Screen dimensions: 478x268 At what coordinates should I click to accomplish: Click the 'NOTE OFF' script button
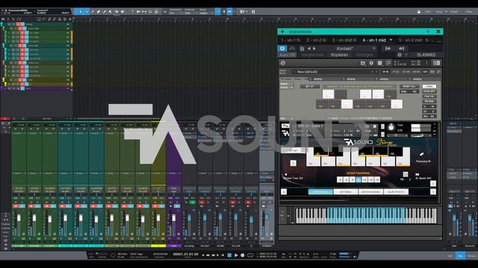[429, 92]
